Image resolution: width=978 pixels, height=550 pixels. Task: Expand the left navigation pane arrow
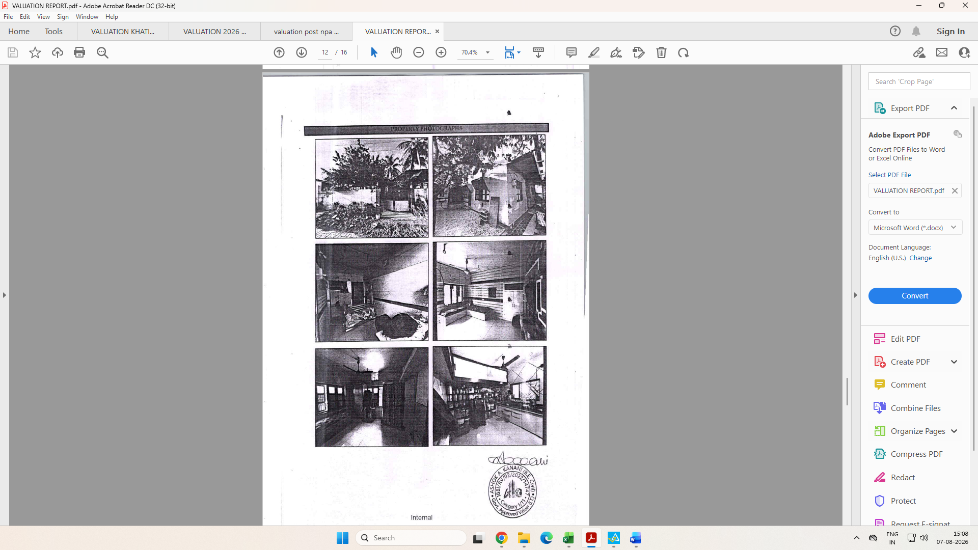pos(5,295)
